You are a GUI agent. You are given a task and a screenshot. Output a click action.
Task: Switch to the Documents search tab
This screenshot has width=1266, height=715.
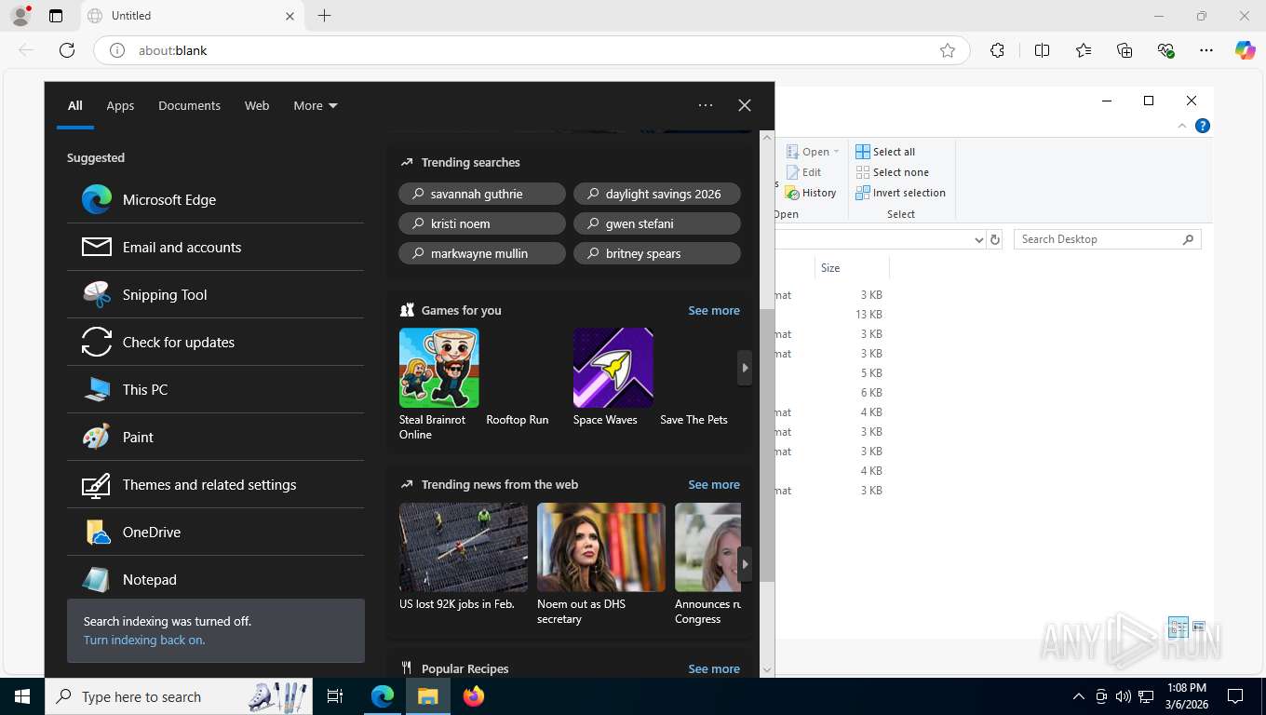point(189,105)
